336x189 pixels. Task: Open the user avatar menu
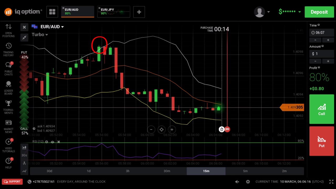click(262, 12)
